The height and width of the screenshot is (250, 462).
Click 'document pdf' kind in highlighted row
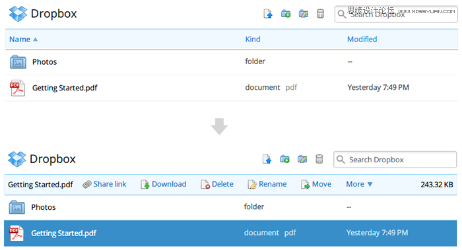click(x=270, y=233)
